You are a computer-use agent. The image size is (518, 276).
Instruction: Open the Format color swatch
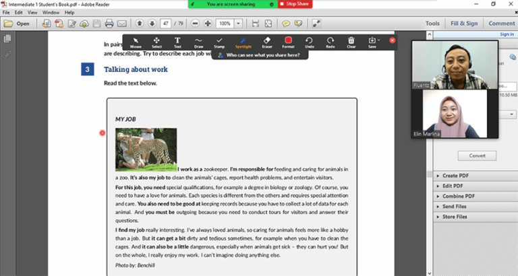(288, 42)
